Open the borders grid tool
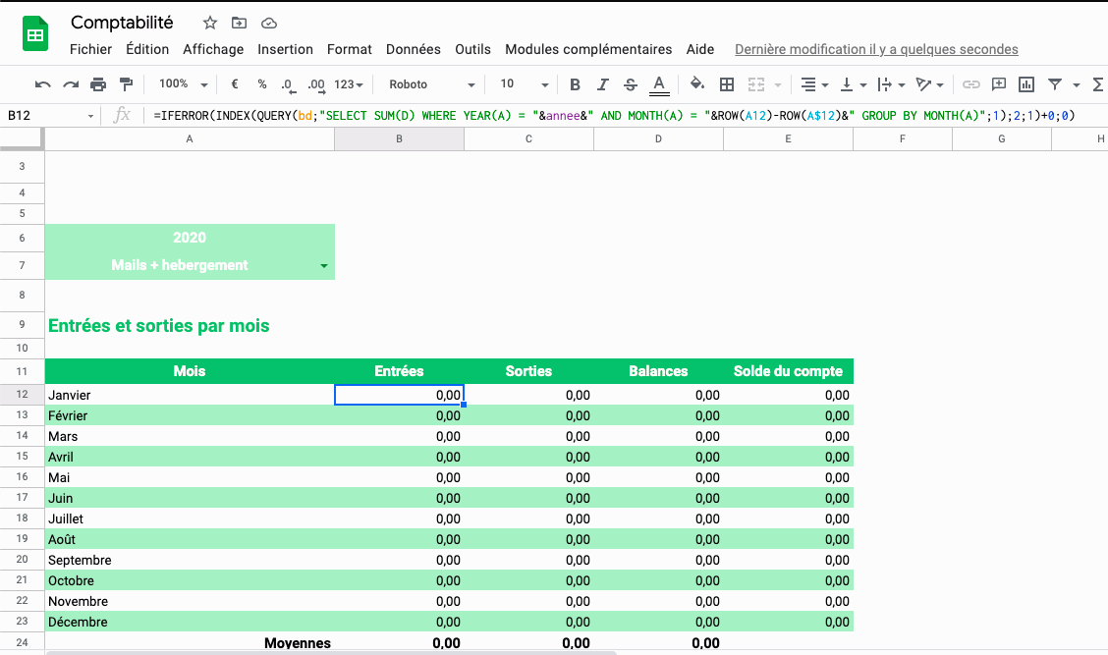 tap(727, 84)
